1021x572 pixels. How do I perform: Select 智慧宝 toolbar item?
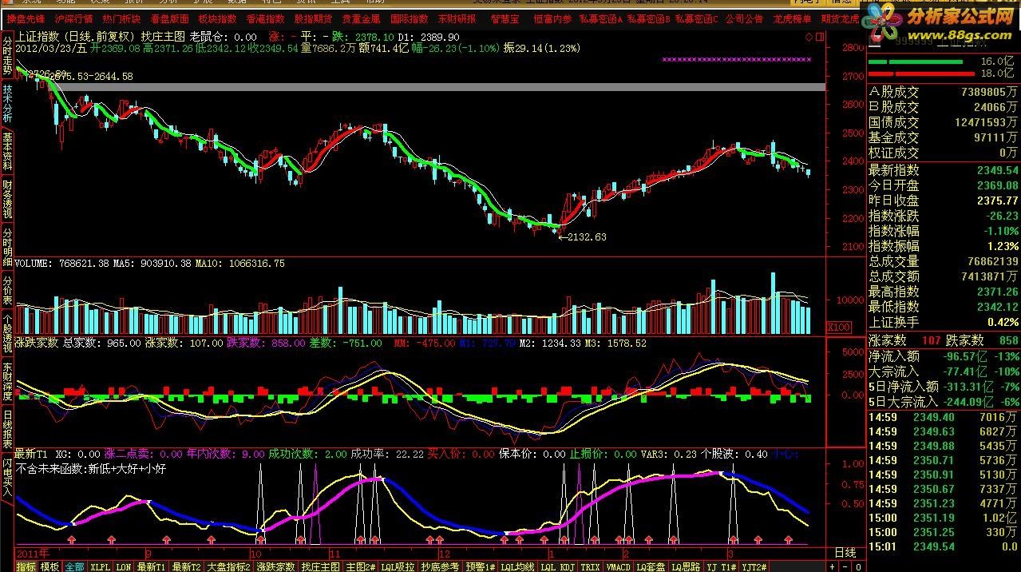(x=505, y=18)
